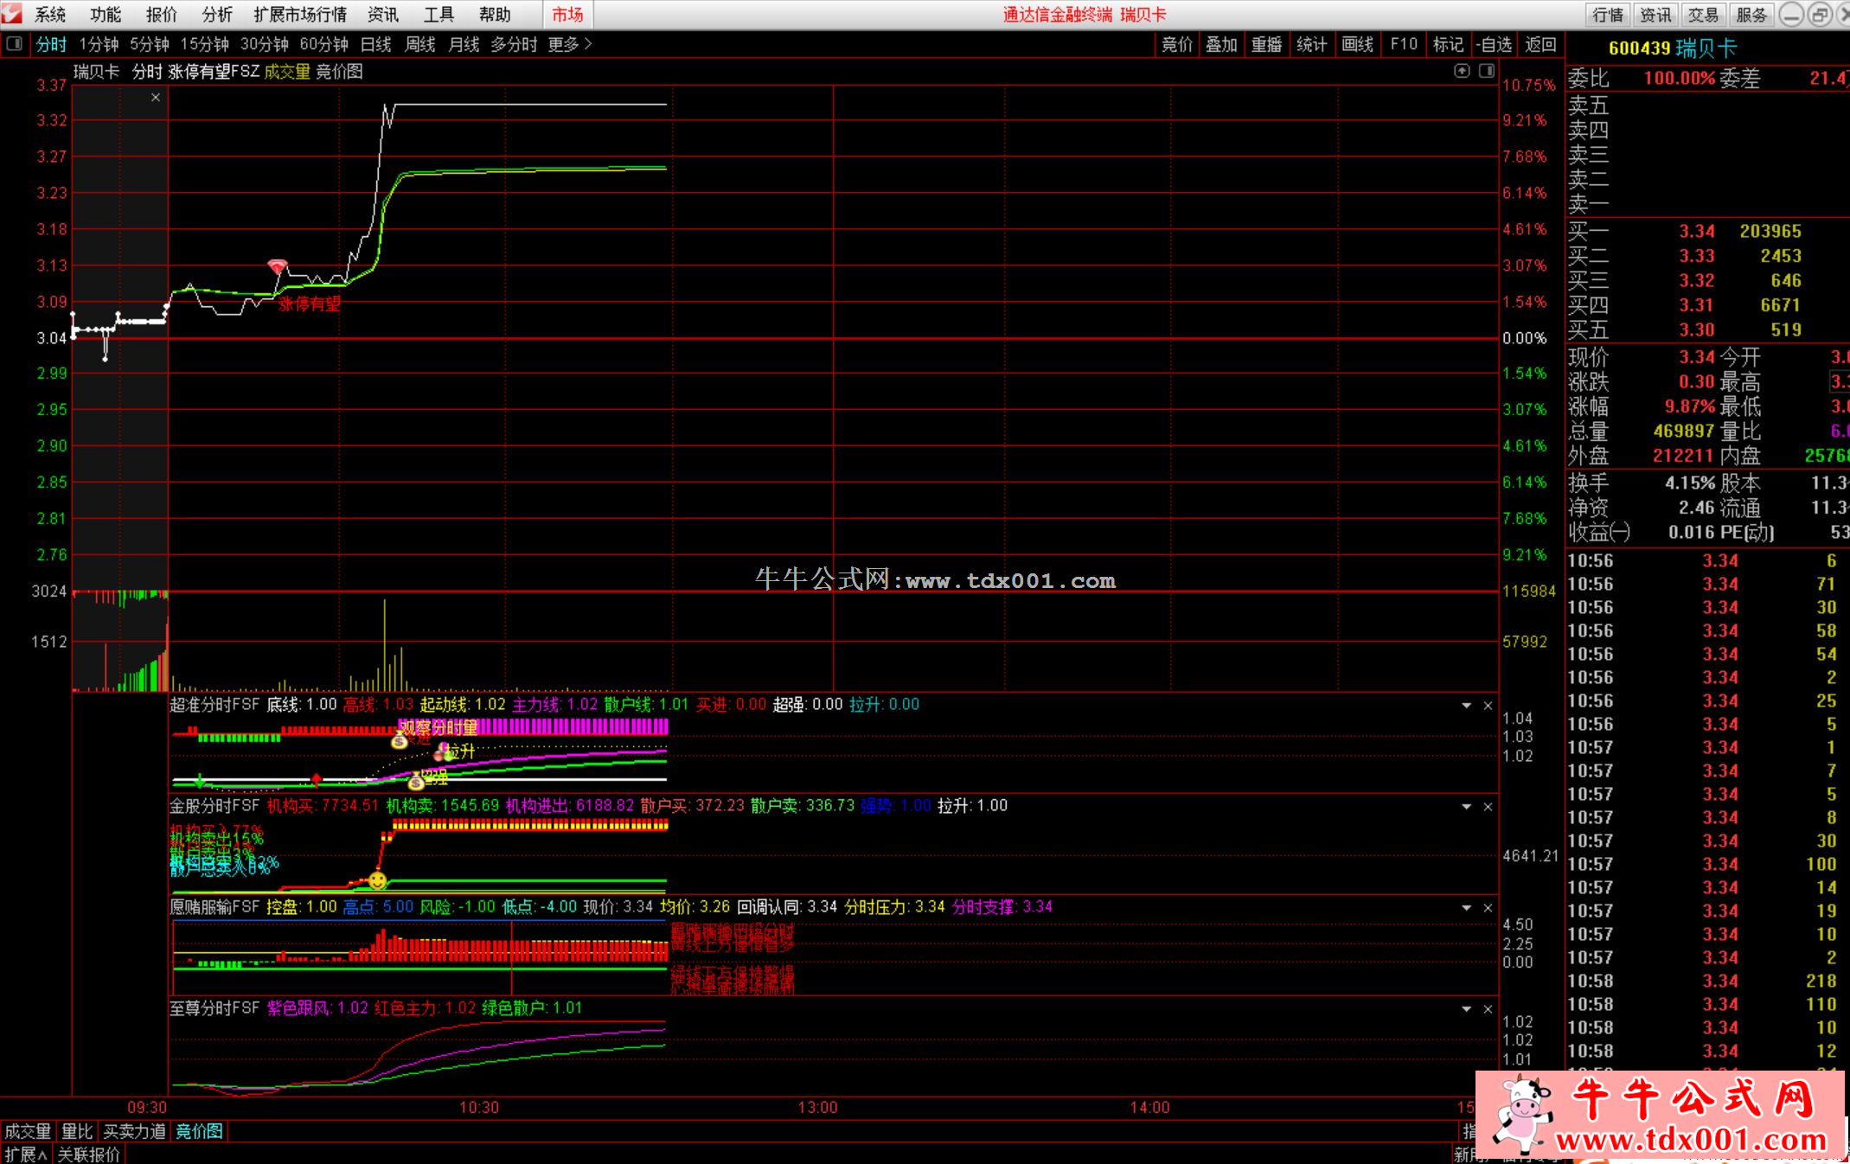
Task: Expand 更多 period options chevron
Action: (588, 44)
